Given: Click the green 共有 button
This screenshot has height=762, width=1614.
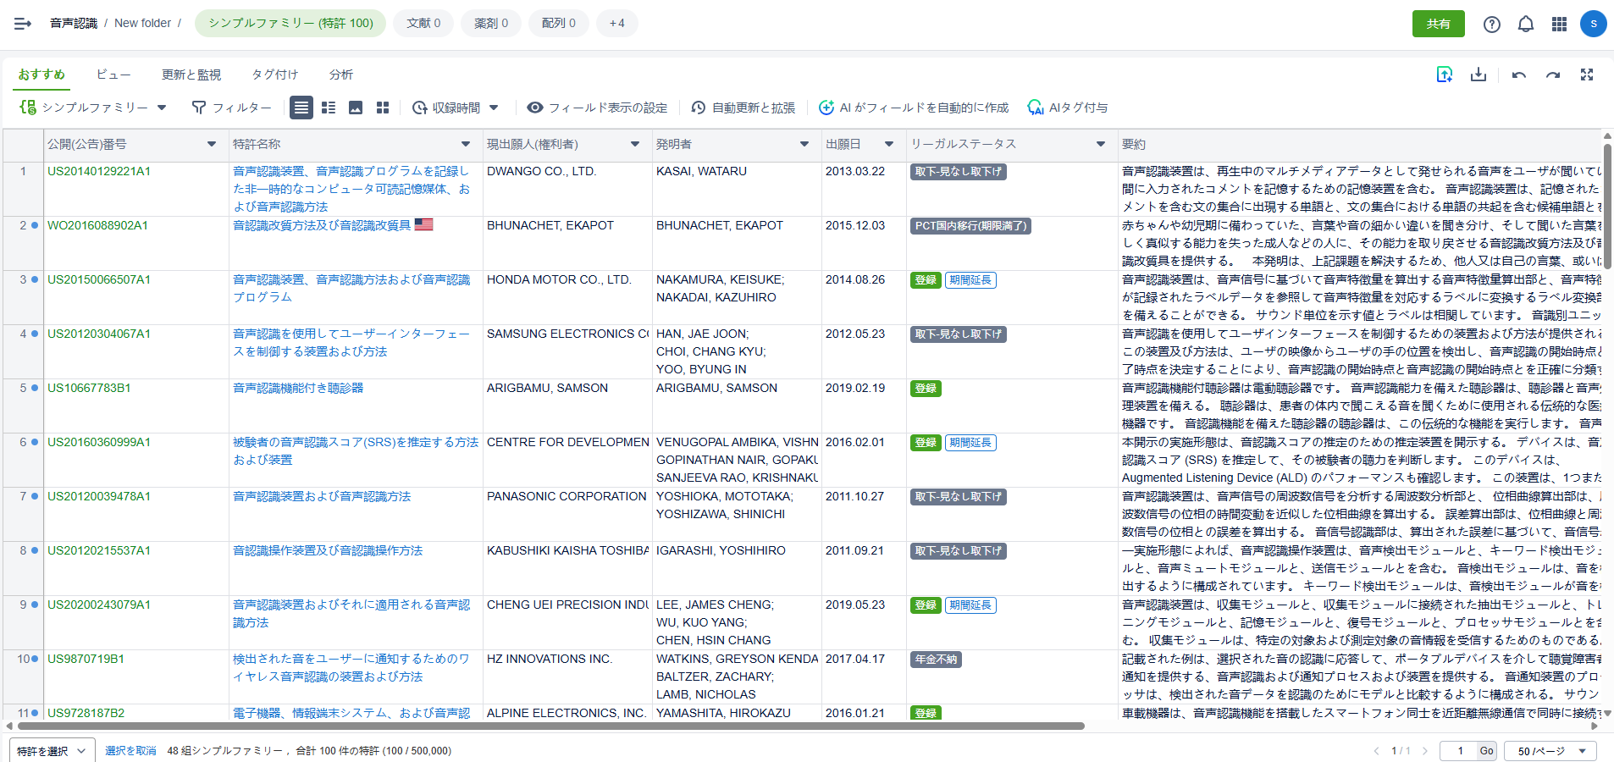Looking at the screenshot, I should [x=1438, y=24].
